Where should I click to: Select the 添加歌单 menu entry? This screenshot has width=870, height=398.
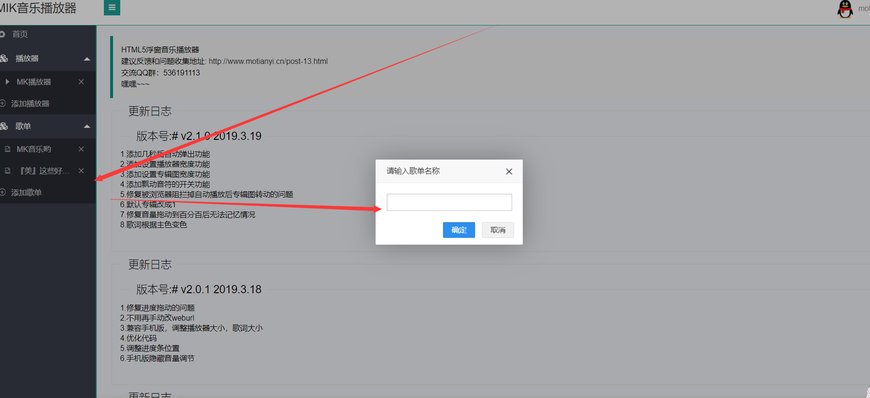pos(26,192)
